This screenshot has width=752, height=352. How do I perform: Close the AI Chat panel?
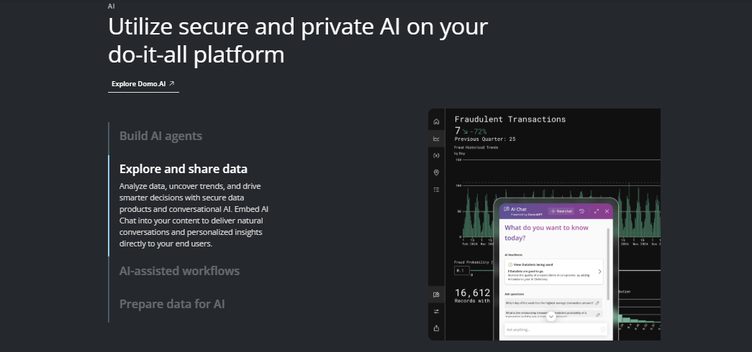click(x=607, y=211)
